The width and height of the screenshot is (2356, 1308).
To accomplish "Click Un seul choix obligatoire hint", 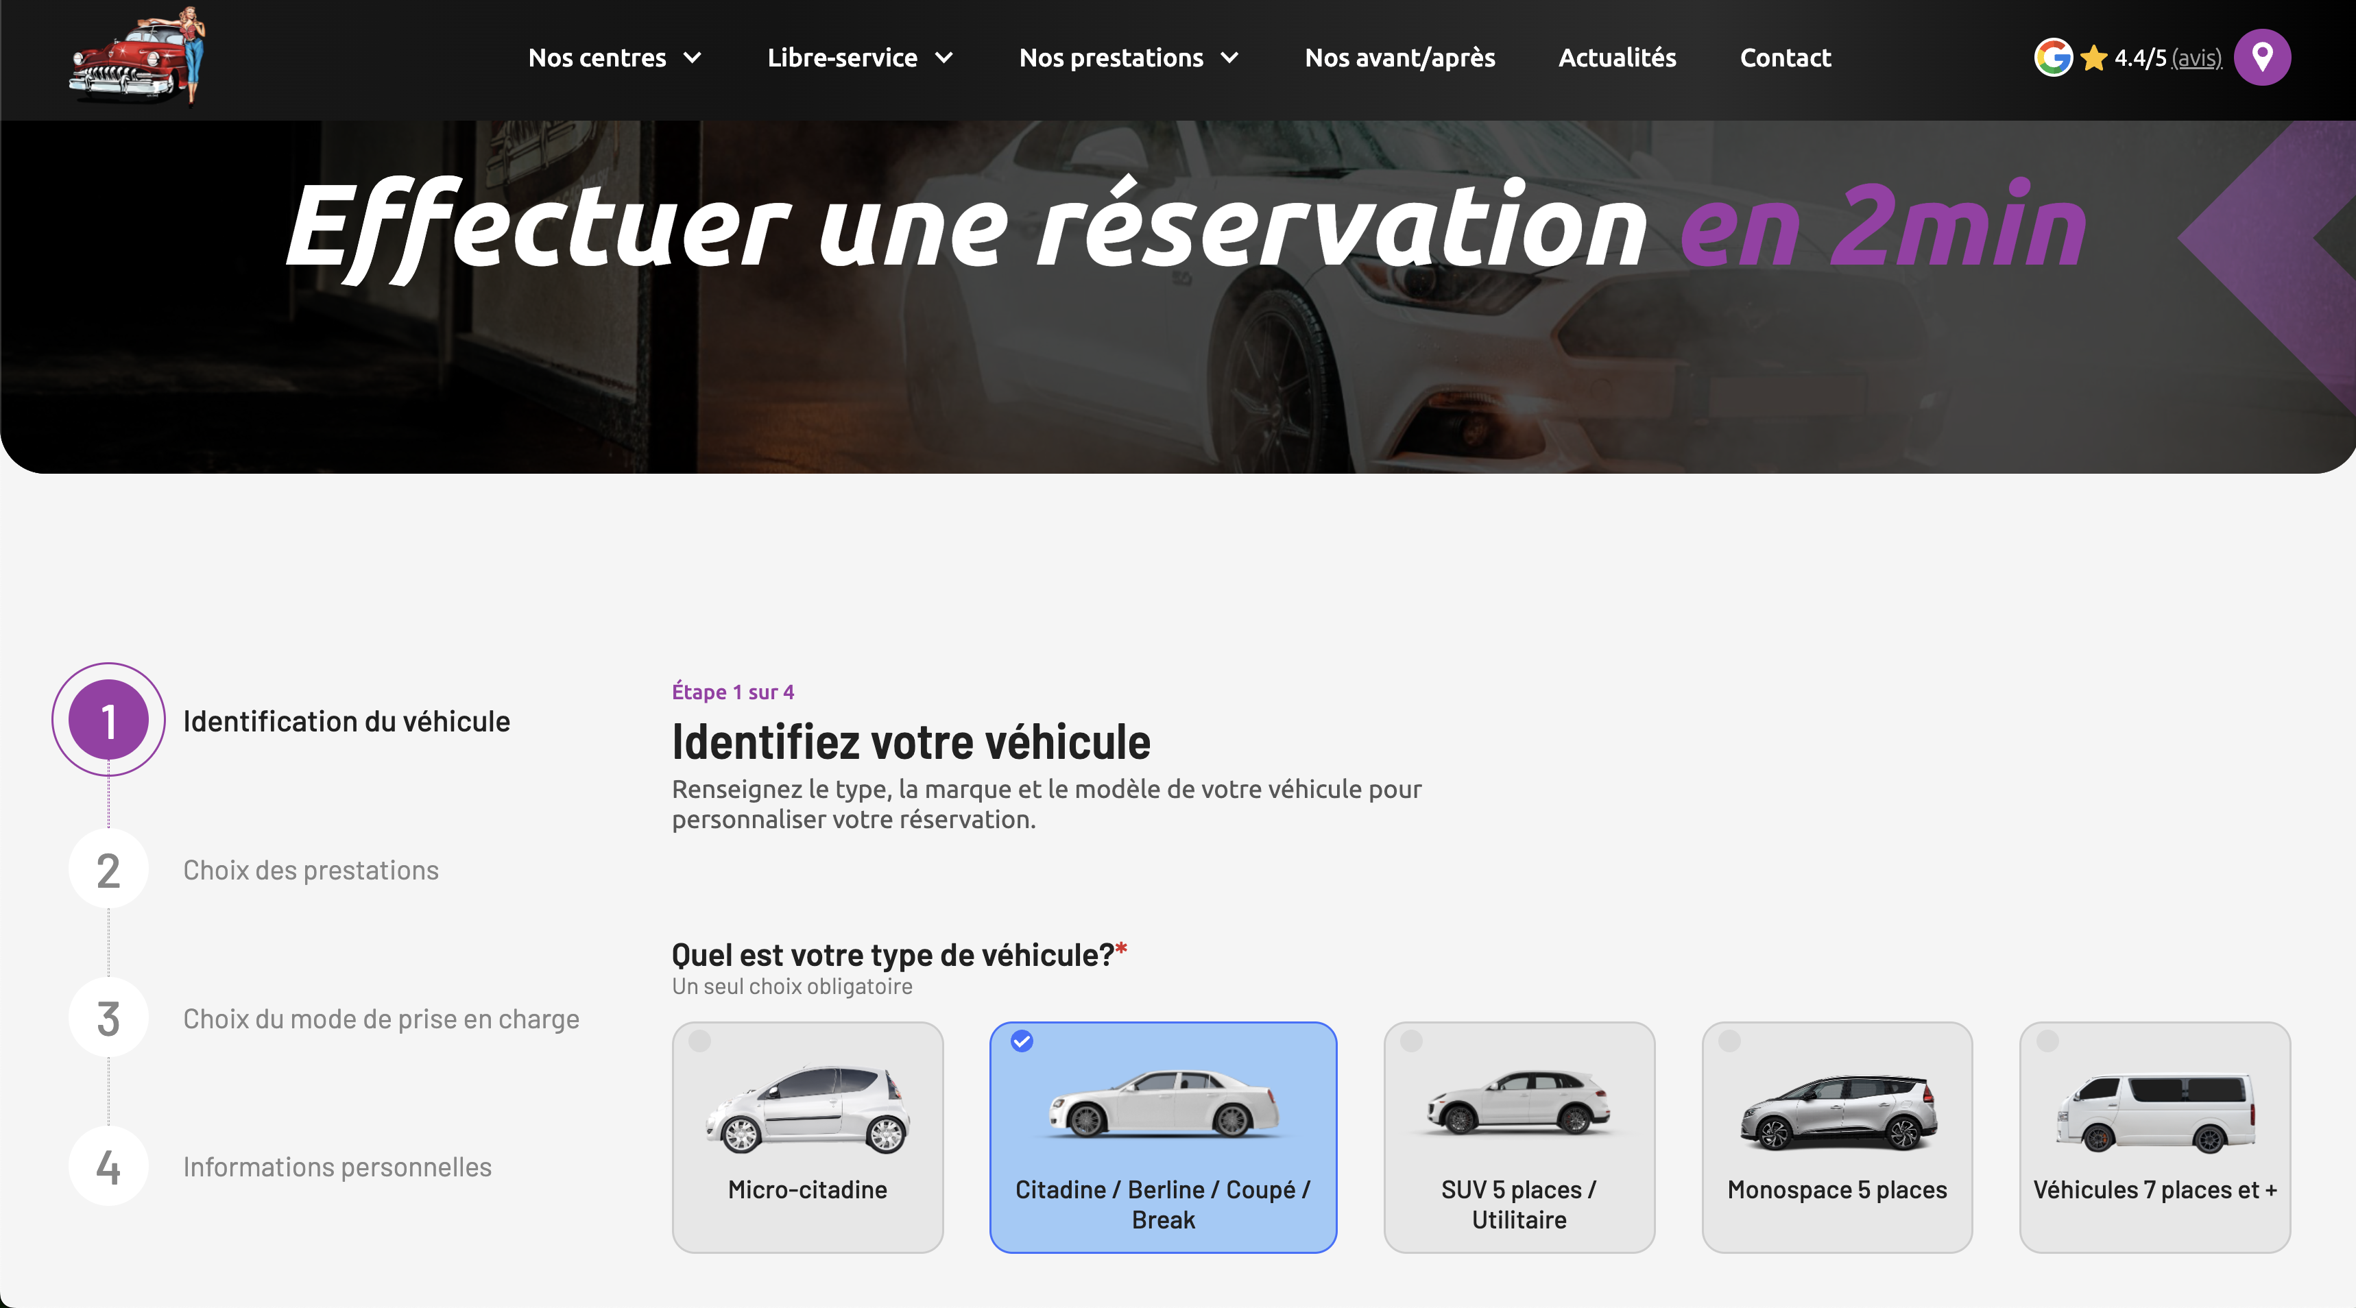I will tap(792, 986).
